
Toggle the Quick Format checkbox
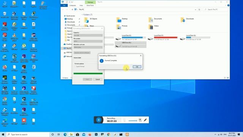[x=75, y=67]
